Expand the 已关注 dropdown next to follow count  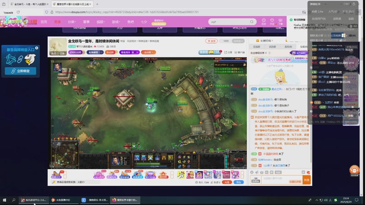(x=238, y=41)
